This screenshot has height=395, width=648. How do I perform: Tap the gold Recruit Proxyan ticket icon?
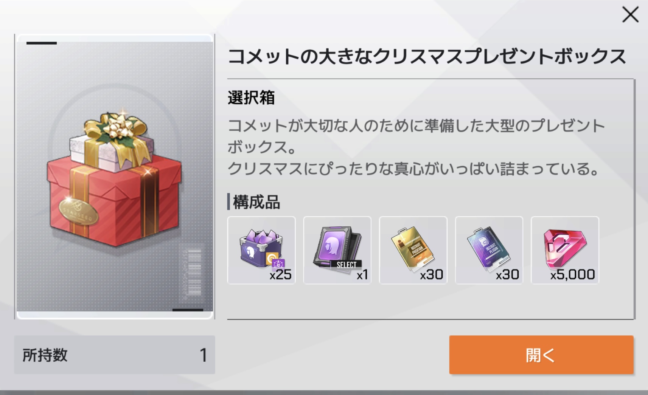(413, 250)
